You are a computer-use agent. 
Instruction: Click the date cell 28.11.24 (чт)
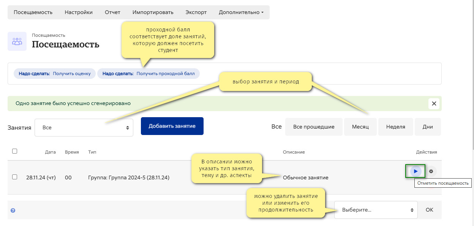pyautogui.click(x=41, y=177)
